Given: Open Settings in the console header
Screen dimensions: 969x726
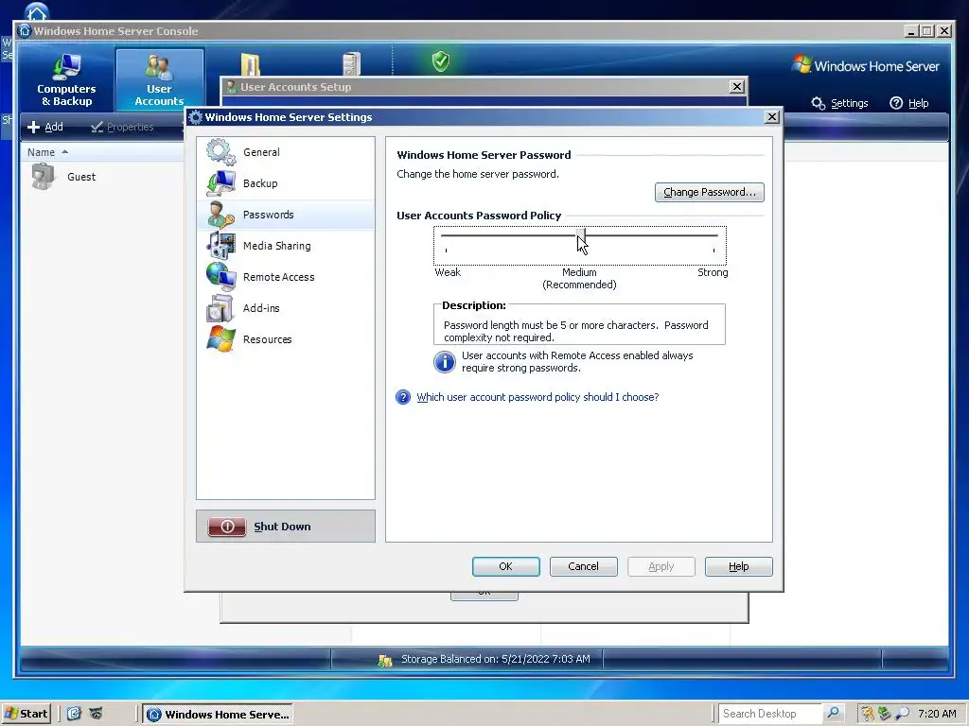Looking at the screenshot, I should pyautogui.click(x=849, y=103).
